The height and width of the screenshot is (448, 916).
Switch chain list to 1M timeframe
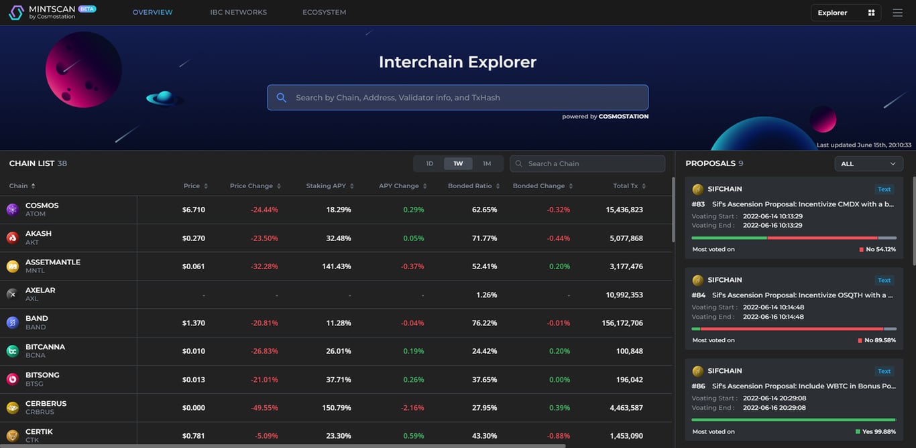[x=487, y=164]
